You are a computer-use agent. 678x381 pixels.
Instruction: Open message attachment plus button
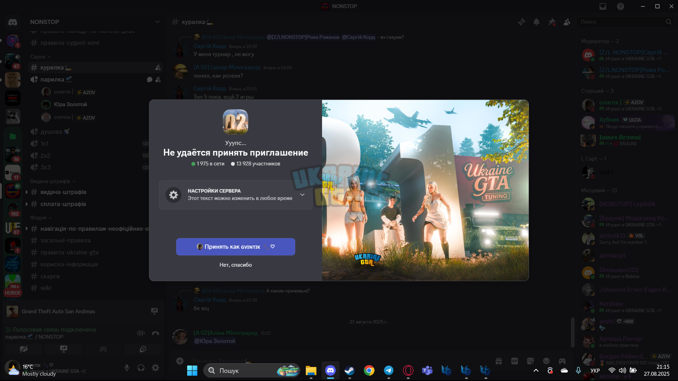tap(180, 361)
